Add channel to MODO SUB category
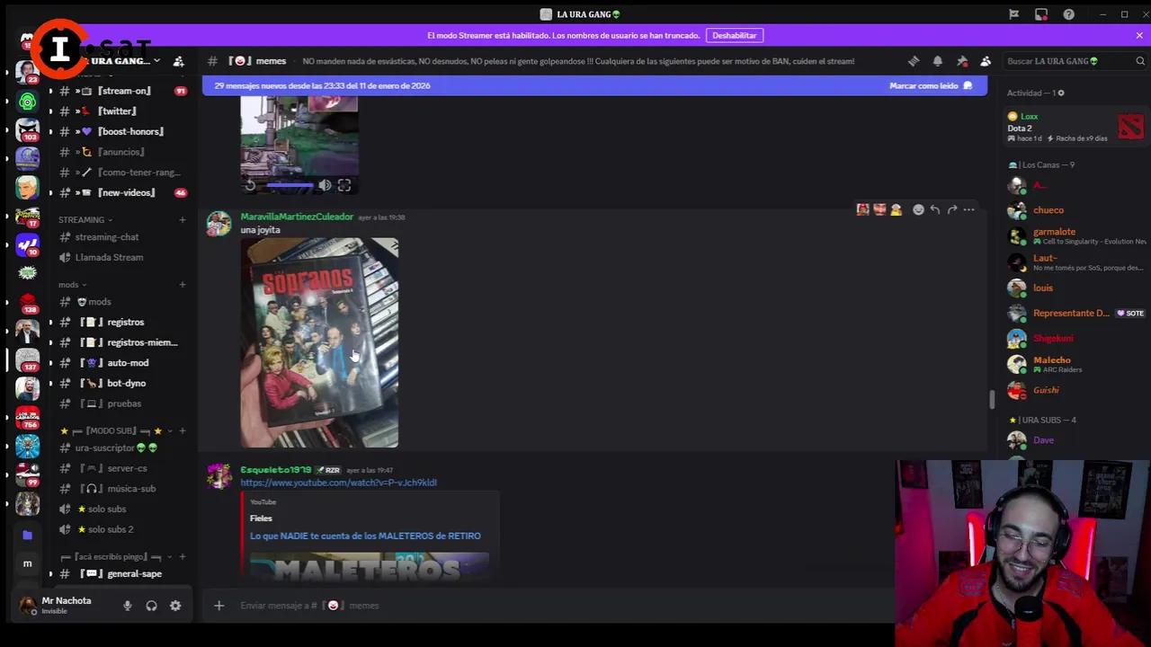The image size is (1151, 647). [x=183, y=431]
